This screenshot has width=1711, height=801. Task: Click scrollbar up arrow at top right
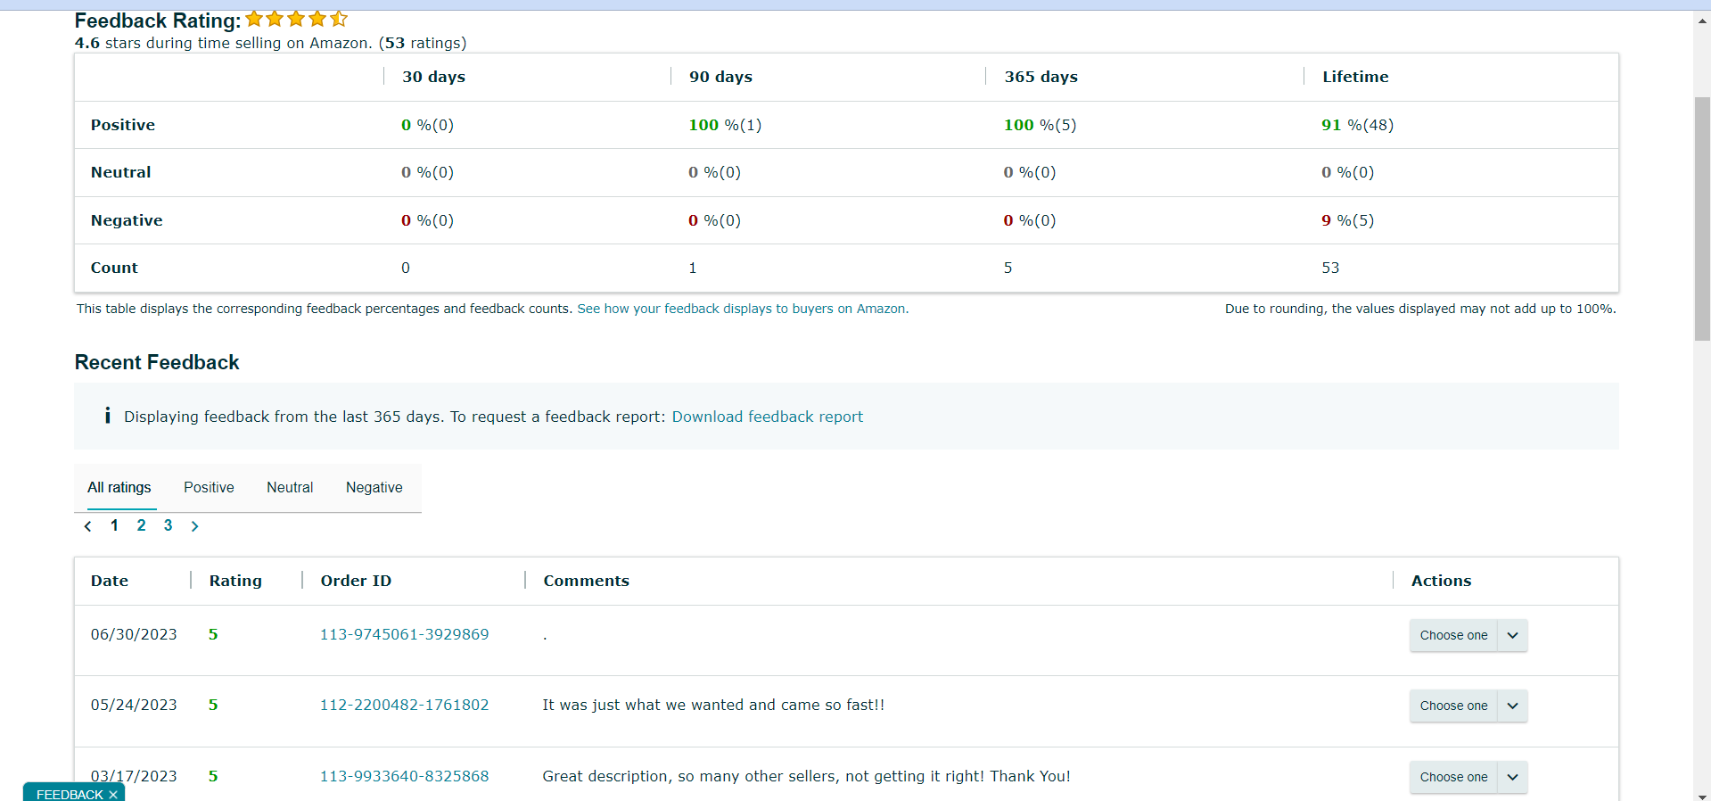(1702, 21)
